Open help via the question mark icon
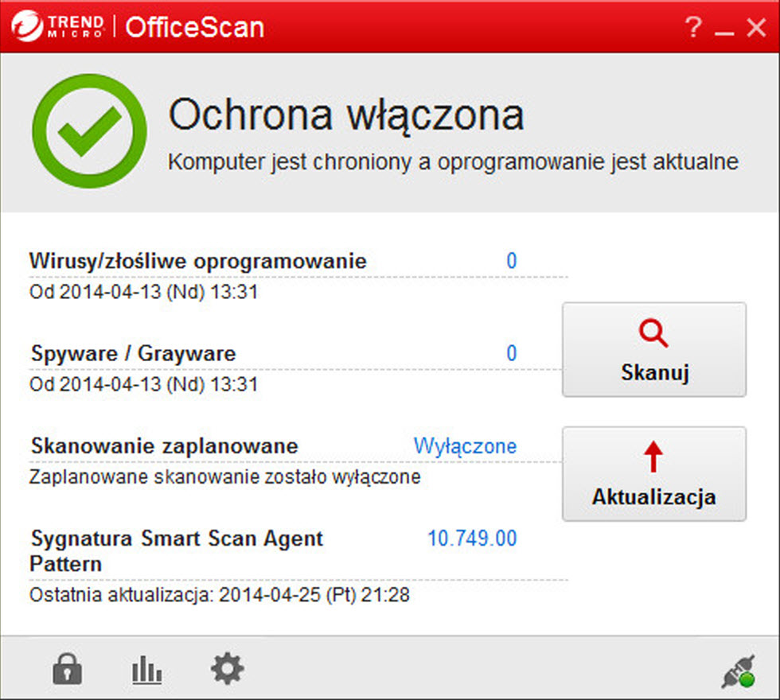780x700 pixels. [x=693, y=28]
